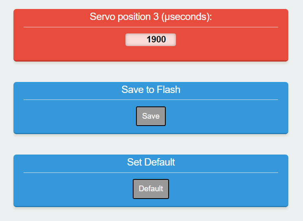
Task: Click the word "Servo" in the red heading
Action: (x=101, y=17)
